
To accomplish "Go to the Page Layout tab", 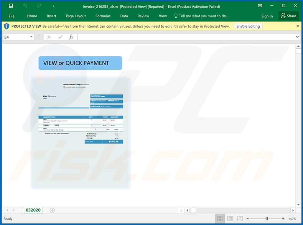I will (76, 16).
